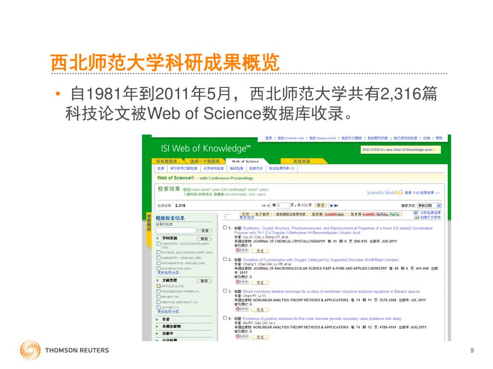Open the 排序方式 sort dropdown

tap(429, 206)
